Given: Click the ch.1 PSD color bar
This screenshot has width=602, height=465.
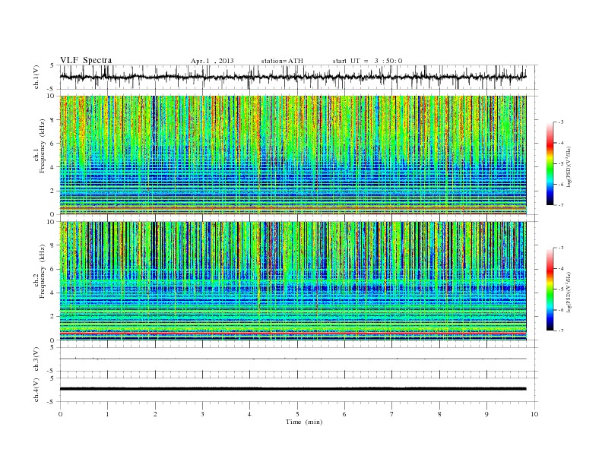Looking at the screenshot, I should (x=550, y=163).
